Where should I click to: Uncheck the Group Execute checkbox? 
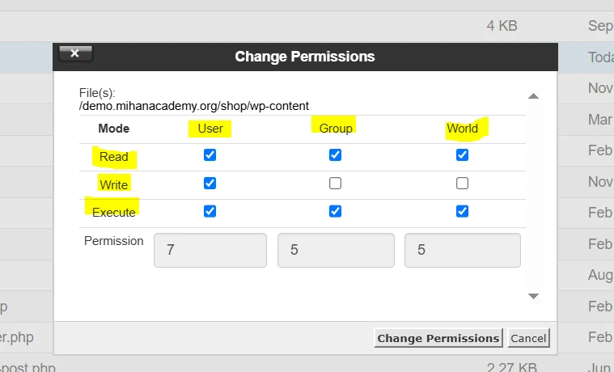pos(336,211)
